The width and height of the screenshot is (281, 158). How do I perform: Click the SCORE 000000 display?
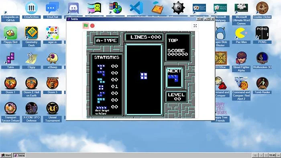tap(177, 53)
